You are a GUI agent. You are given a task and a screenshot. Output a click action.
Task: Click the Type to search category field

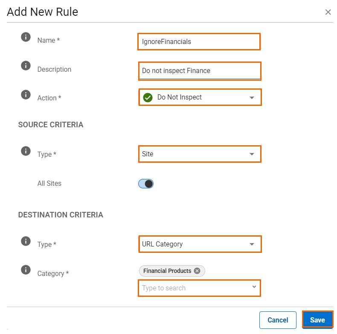point(199,288)
